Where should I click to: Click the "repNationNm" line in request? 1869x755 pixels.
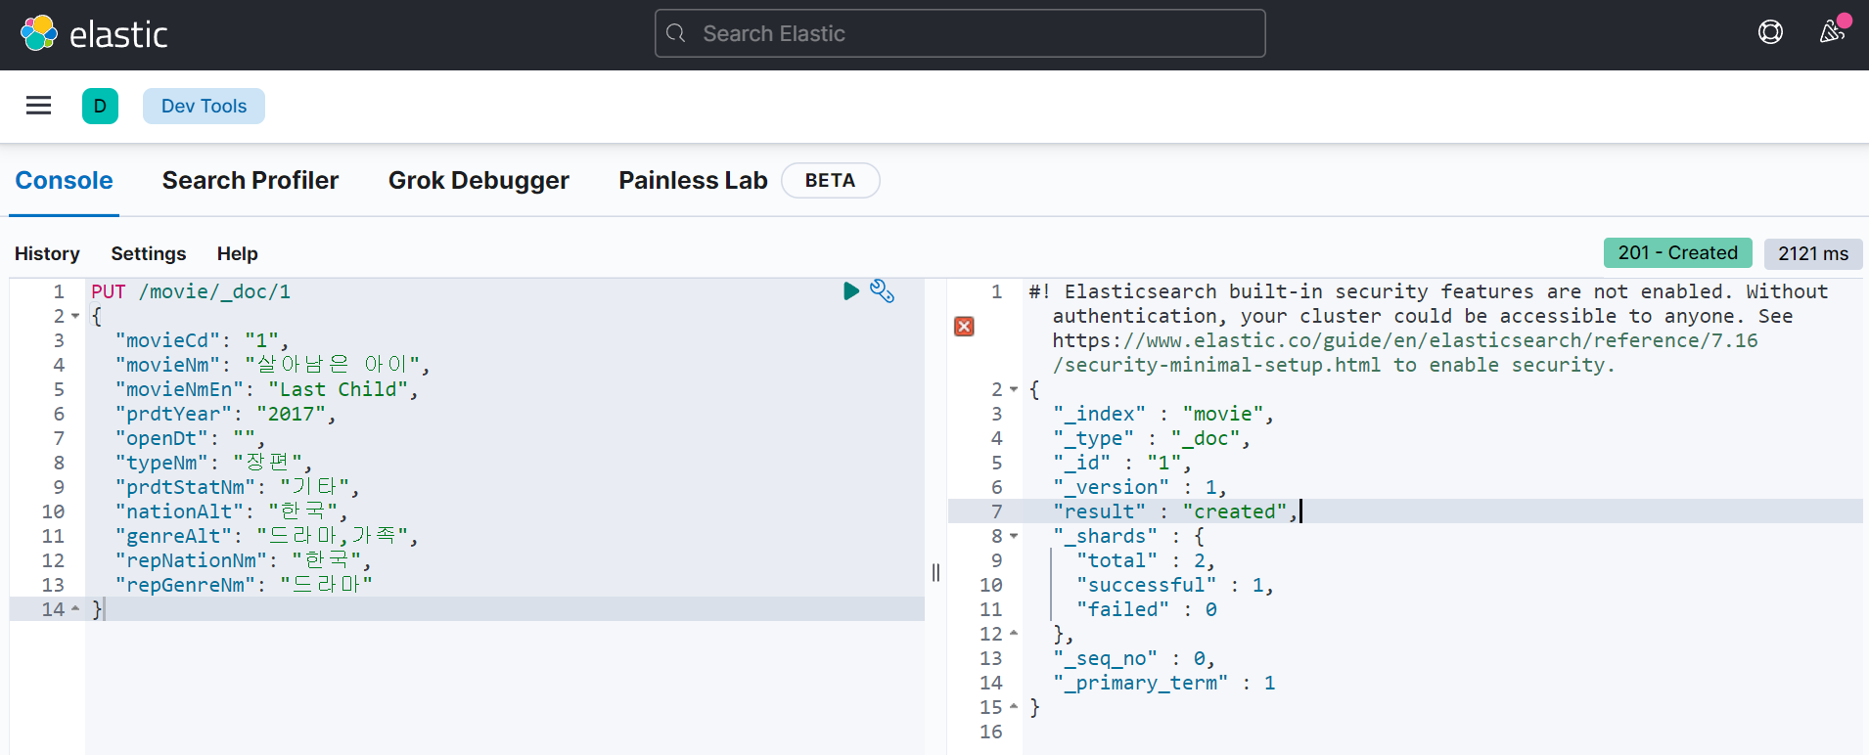click(x=243, y=560)
